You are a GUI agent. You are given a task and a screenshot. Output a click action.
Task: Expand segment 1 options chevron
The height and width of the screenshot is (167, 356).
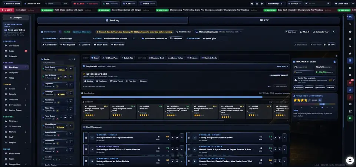(x=182, y=137)
